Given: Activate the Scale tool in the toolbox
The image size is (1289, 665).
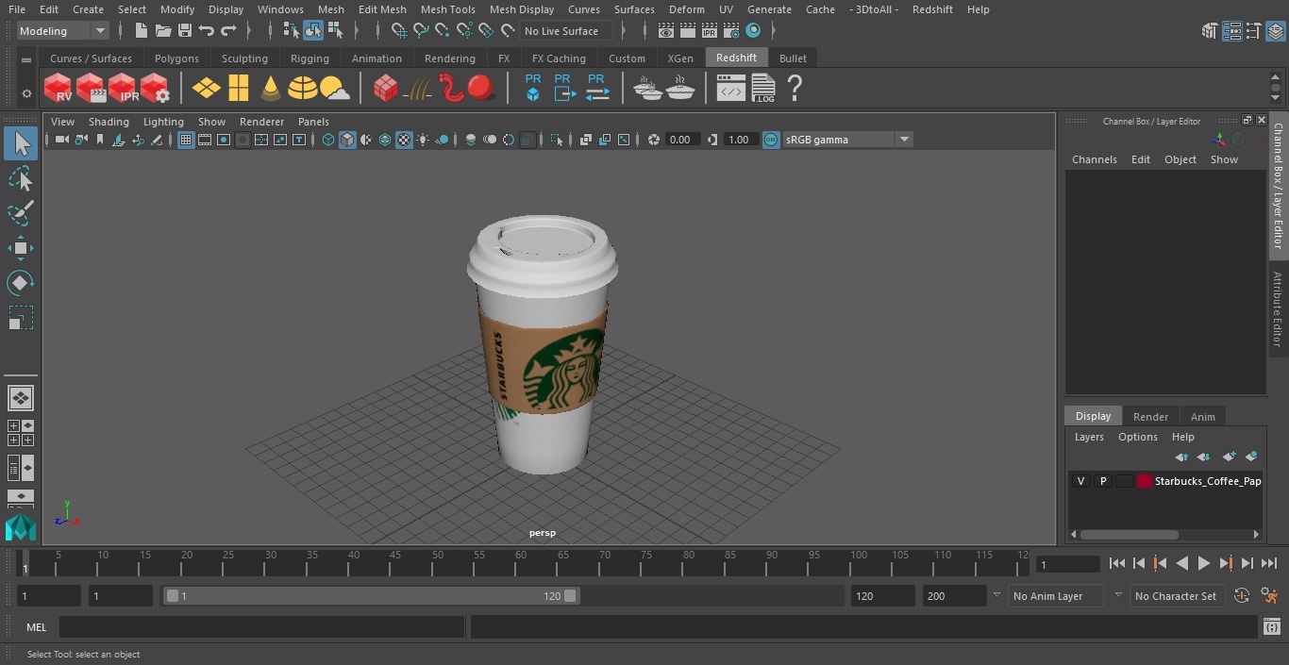Looking at the screenshot, I should pyautogui.click(x=21, y=318).
